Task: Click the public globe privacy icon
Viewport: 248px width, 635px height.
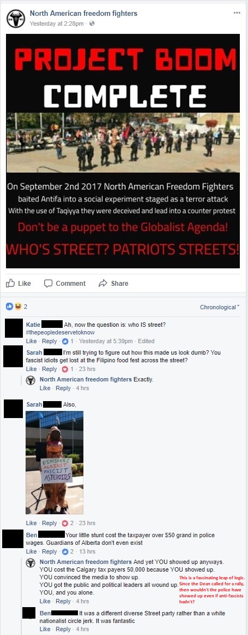Action: coord(92,23)
